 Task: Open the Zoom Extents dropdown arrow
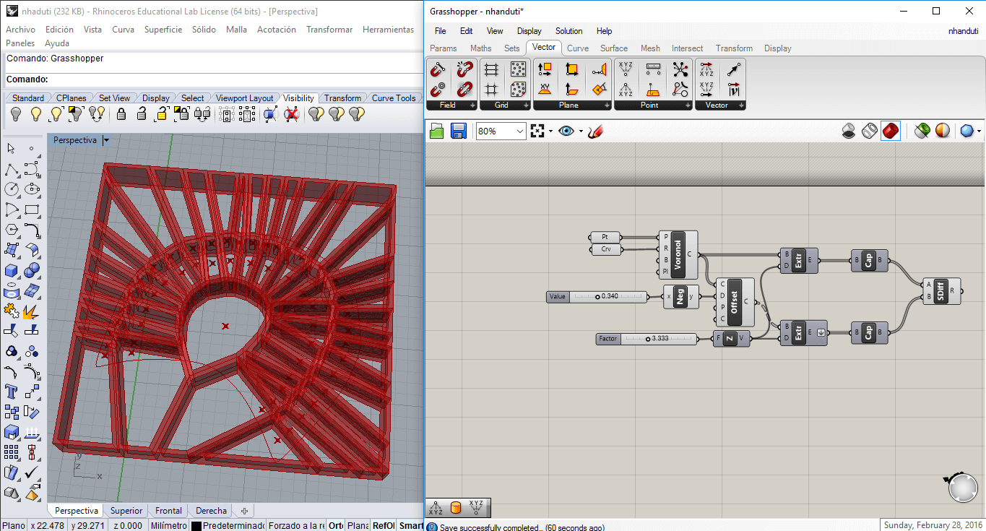[x=550, y=131]
